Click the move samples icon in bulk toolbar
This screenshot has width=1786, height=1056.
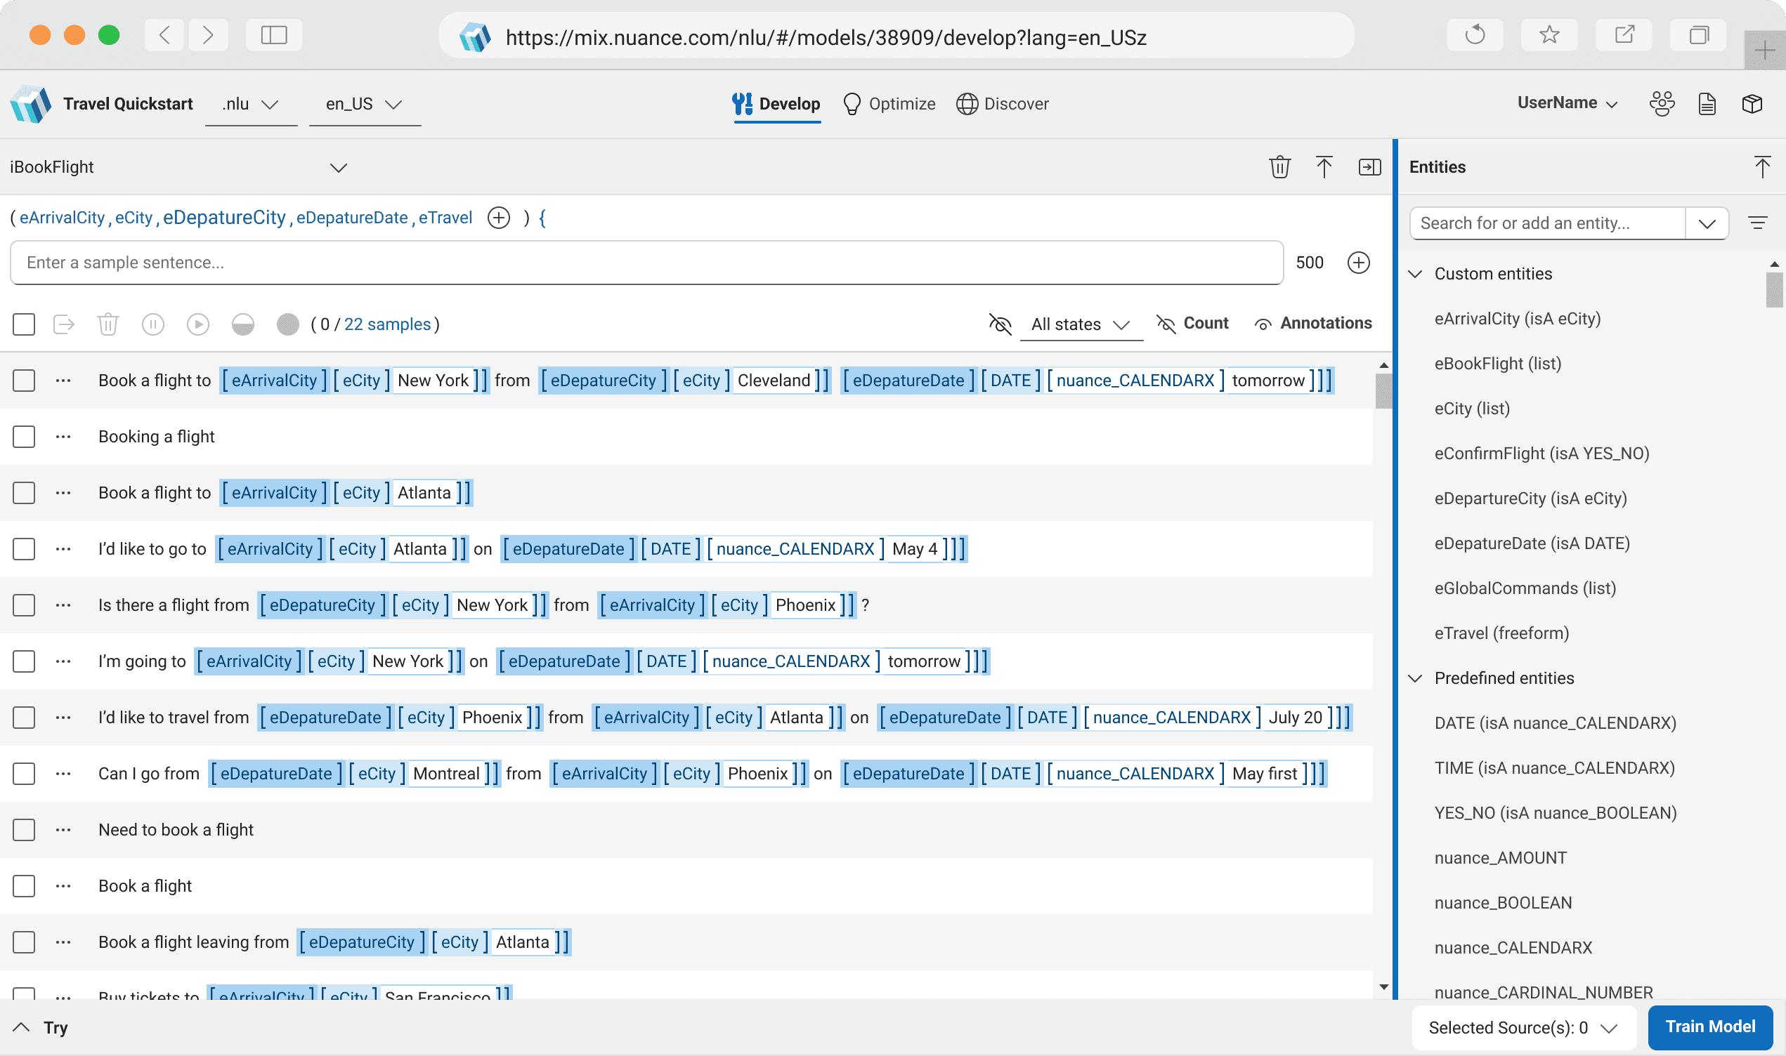64,324
